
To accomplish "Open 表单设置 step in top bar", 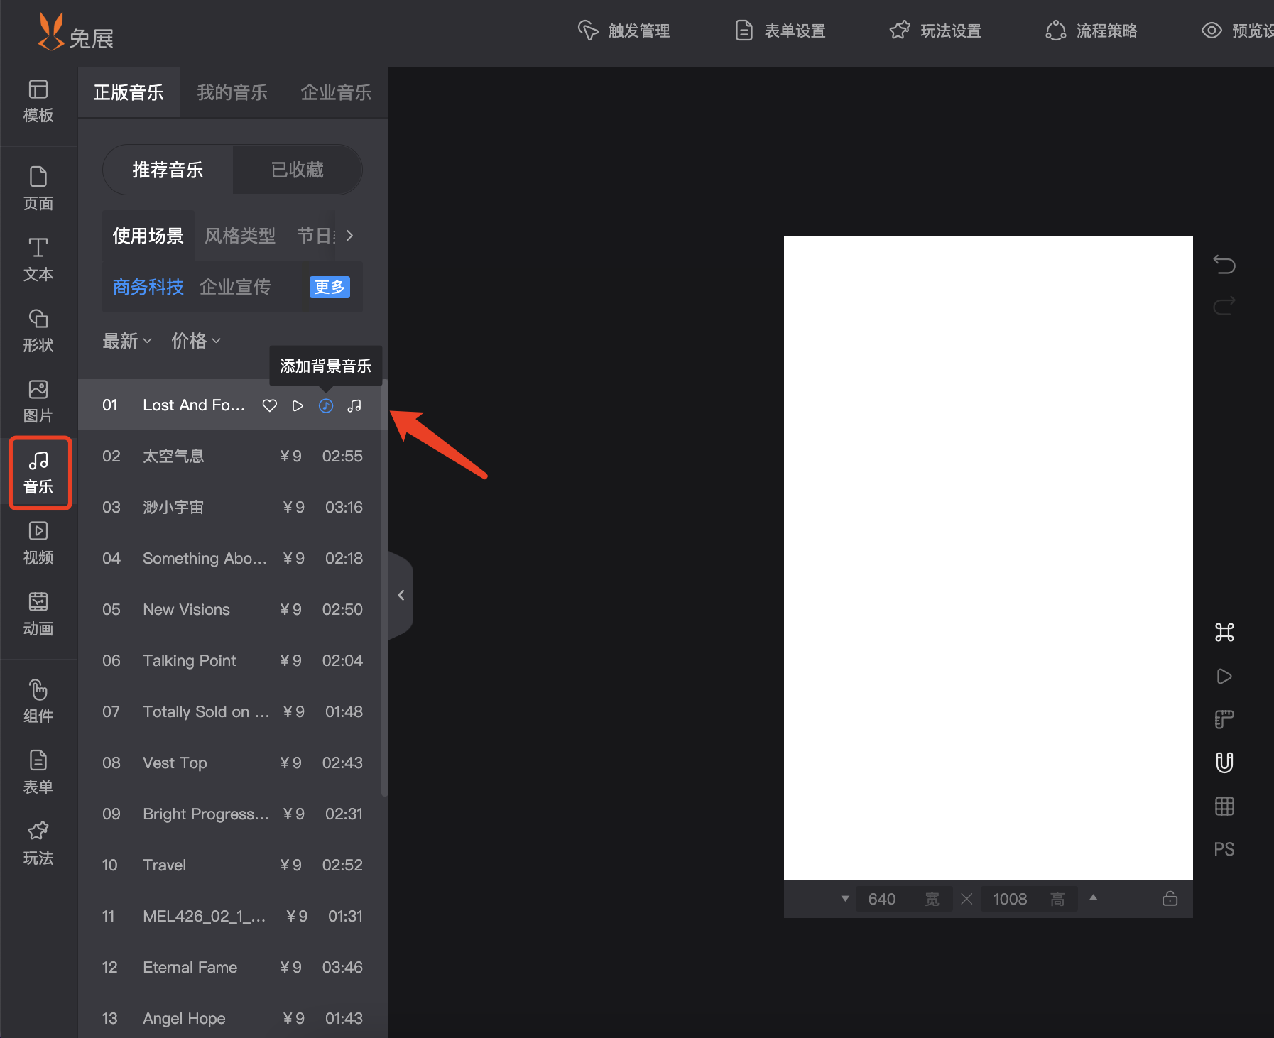I will tap(780, 31).
